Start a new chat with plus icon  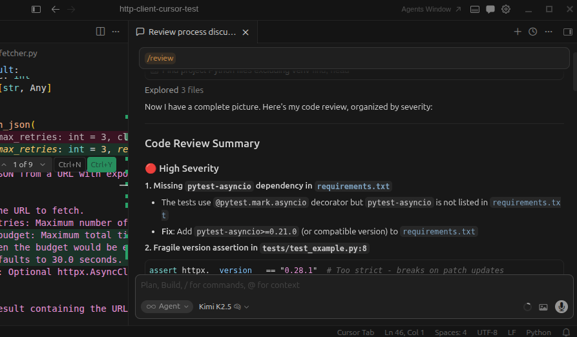pos(518,32)
